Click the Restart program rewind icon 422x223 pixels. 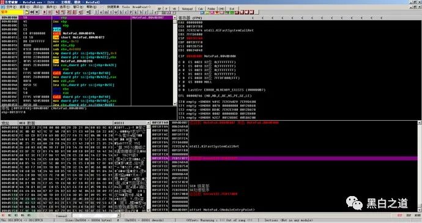(32, 12)
